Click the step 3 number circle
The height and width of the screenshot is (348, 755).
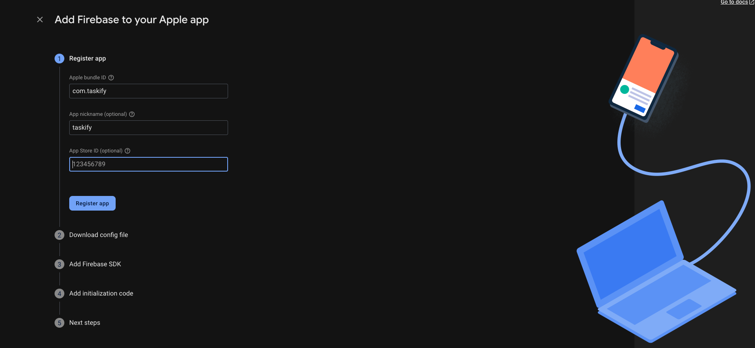pyautogui.click(x=59, y=264)
